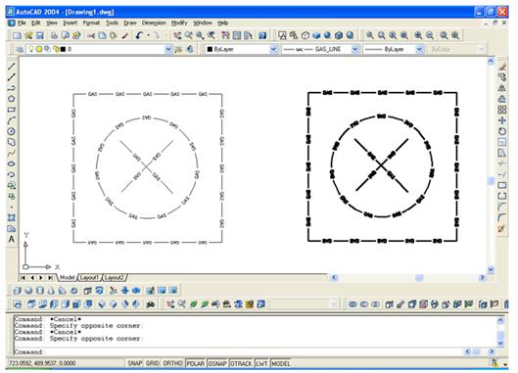
Task: Toggle GRID display in status bar
Action: coord(153,363)
